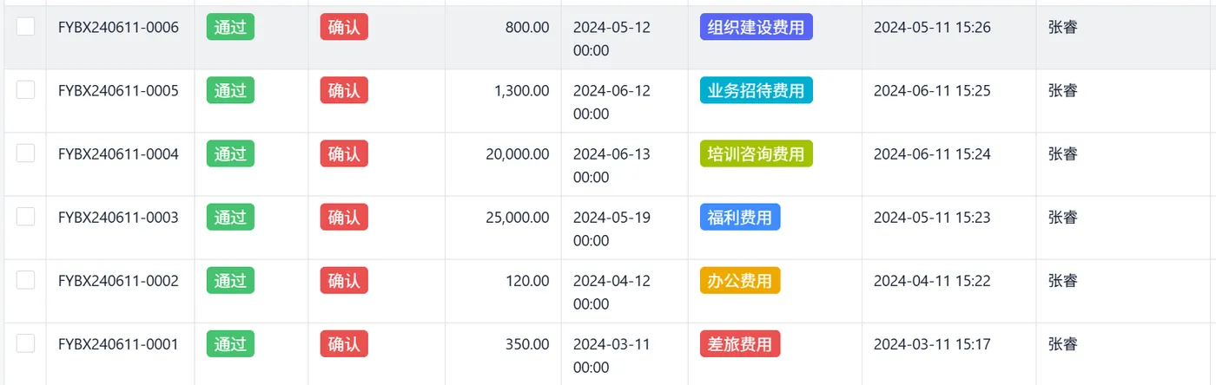The image size is (1216, 385).
Task: Click the 组织建设费用 category tag
Action: pyautogui.click(x=756, y=27)
